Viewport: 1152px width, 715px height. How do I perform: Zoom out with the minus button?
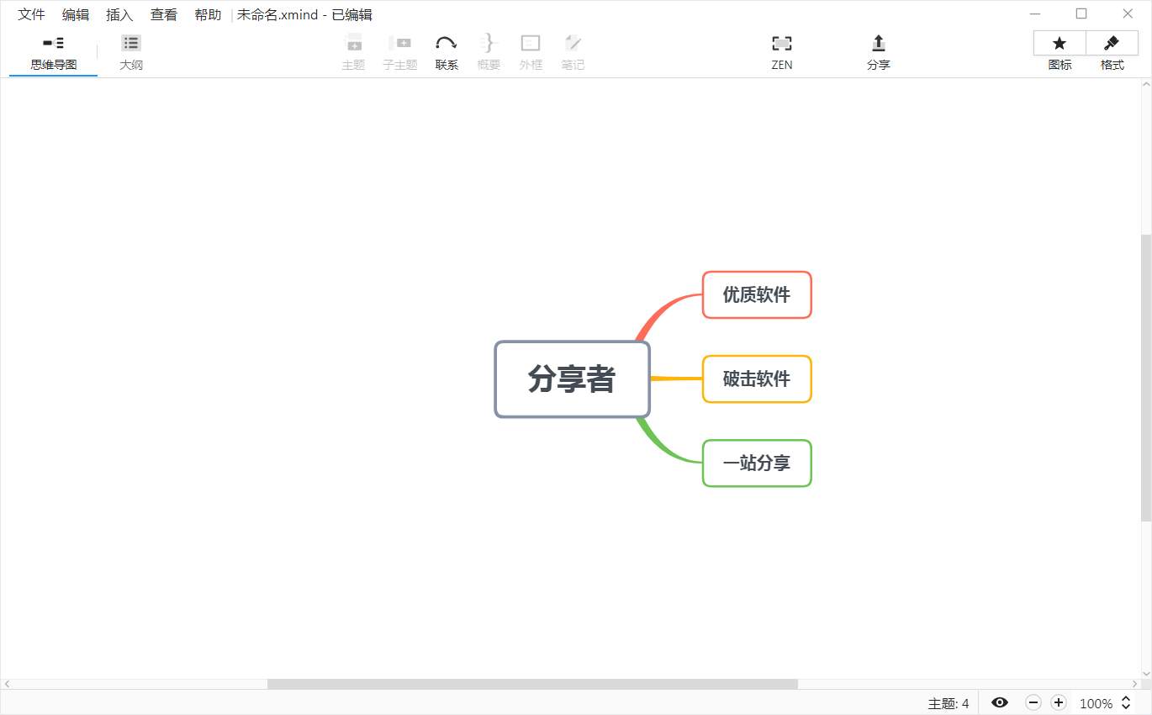(x=1033, y=702)
